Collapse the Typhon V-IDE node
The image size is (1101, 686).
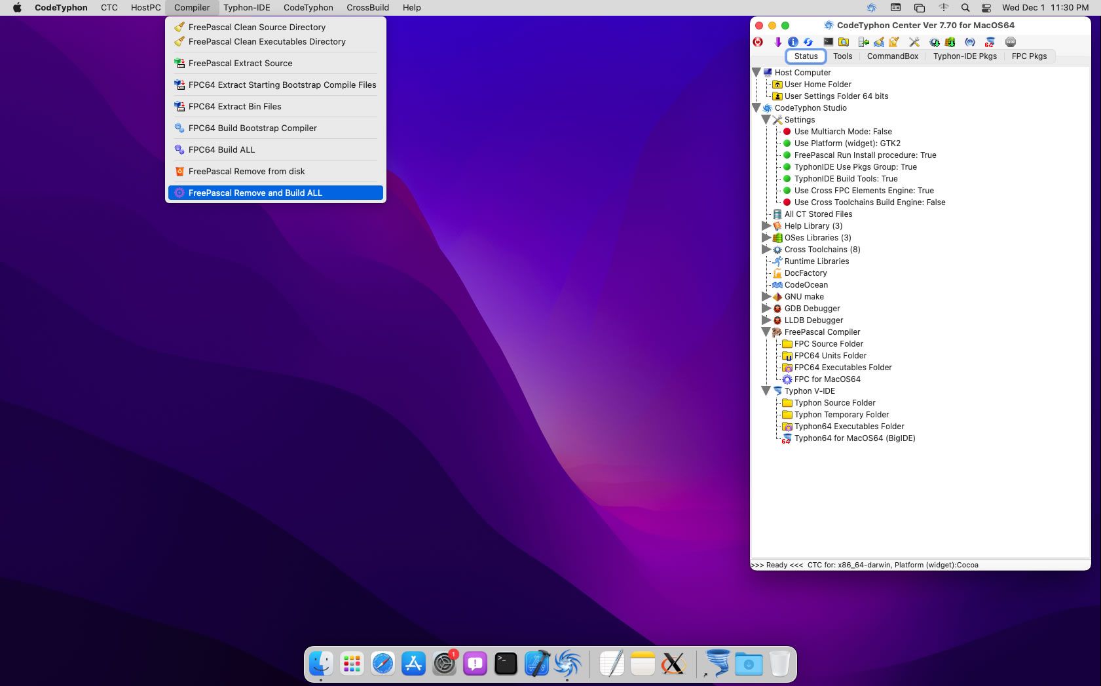766,391
